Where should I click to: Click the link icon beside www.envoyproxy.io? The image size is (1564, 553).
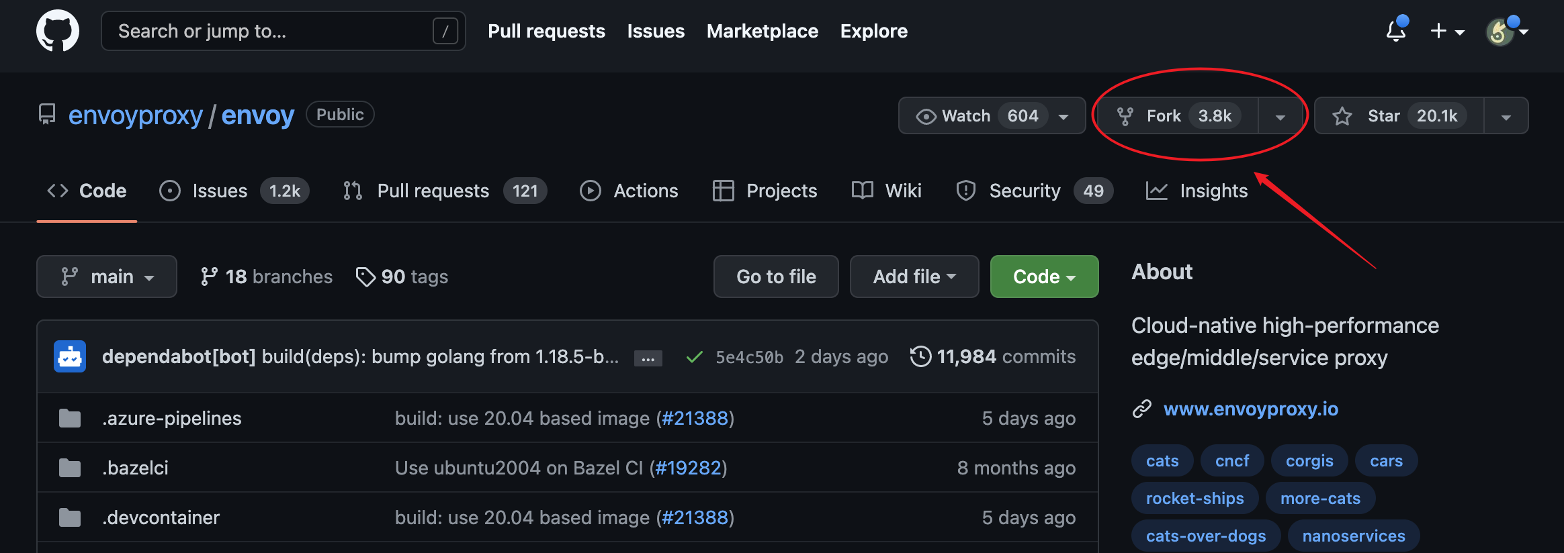tap(1142, 409)
